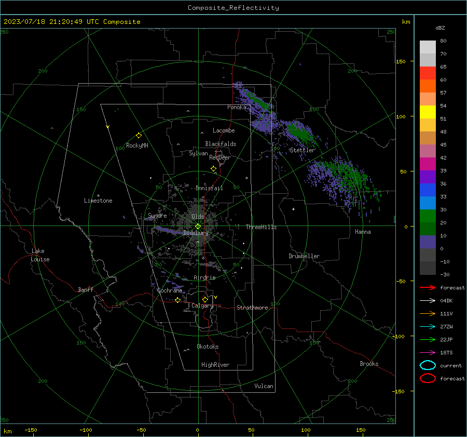Click the Olds city label
Image resolution: width=467 pixels, height=437 pixels.
pos(198,217)
